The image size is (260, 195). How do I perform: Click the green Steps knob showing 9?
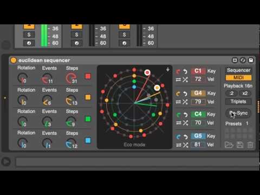point(70,122)
